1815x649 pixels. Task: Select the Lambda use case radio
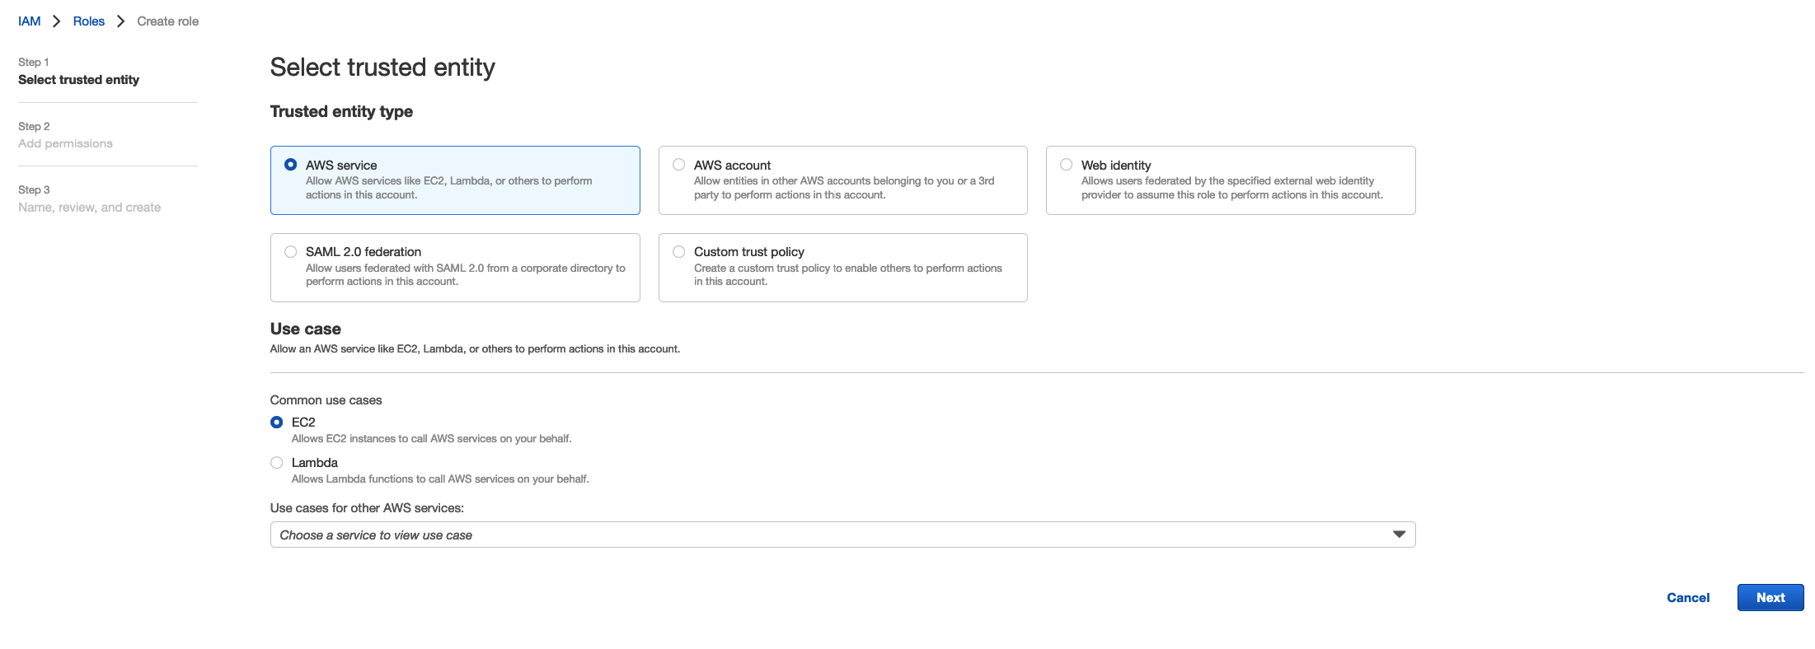(x=277, y=463)
